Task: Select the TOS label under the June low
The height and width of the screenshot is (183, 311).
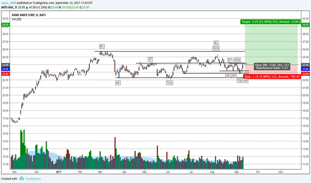Action: (x=170, y=83)
